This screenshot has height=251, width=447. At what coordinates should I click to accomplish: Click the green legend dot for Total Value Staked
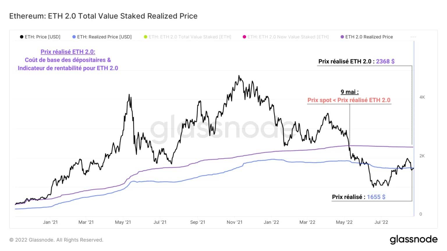(146, 37)
